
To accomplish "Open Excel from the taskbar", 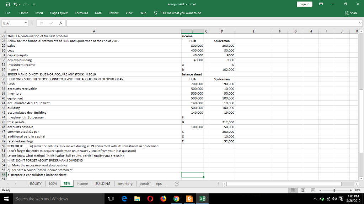I will pos(202,199).
